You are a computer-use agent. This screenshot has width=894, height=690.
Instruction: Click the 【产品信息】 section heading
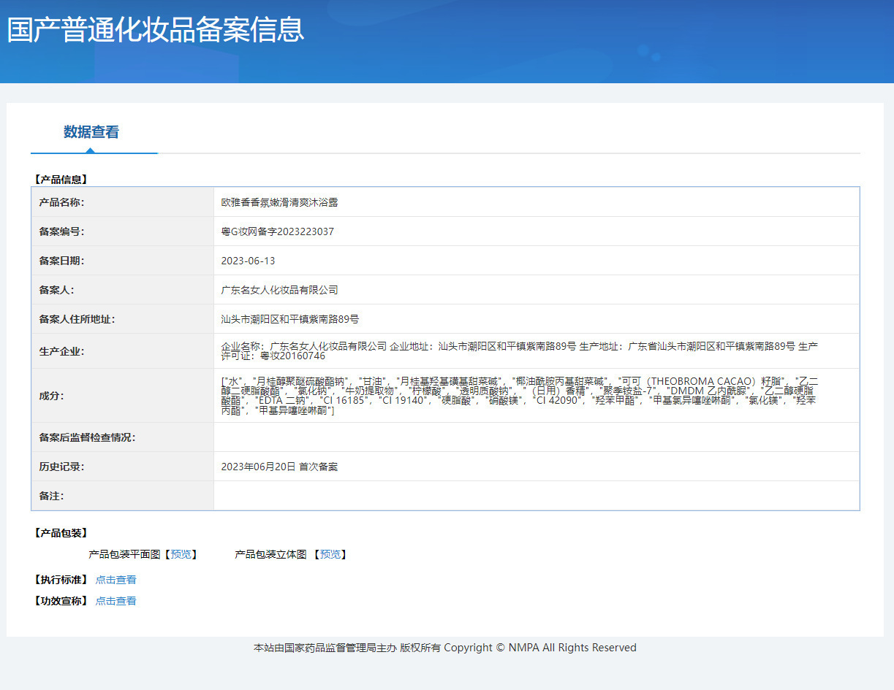click(x=61, y=179)
